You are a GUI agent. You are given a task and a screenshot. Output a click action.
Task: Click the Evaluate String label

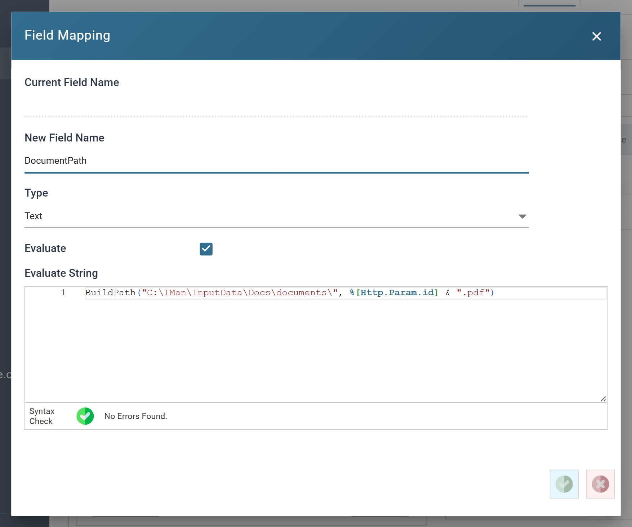pos(61,273)
